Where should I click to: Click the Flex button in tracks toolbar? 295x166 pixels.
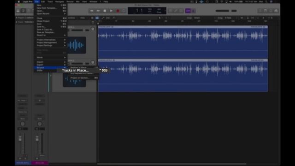click(x=108, y=18)
